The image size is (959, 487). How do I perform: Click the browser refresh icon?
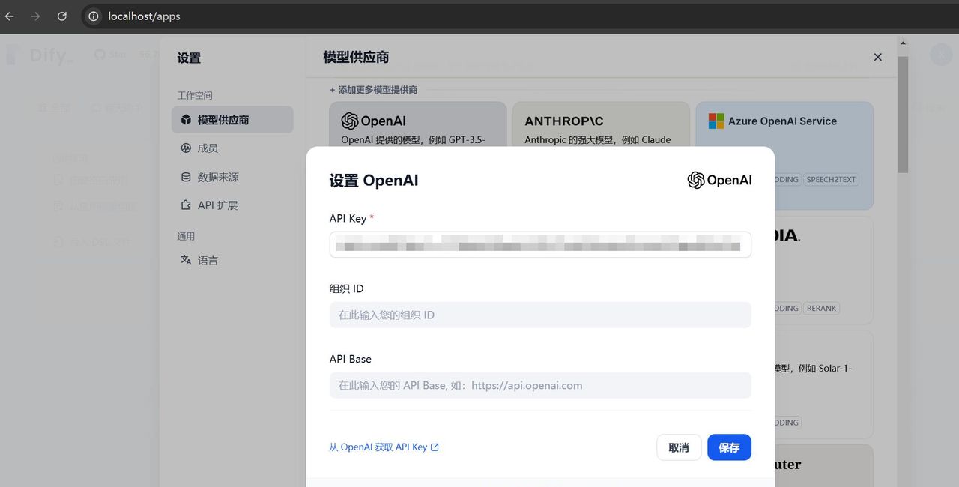[62, 16]
